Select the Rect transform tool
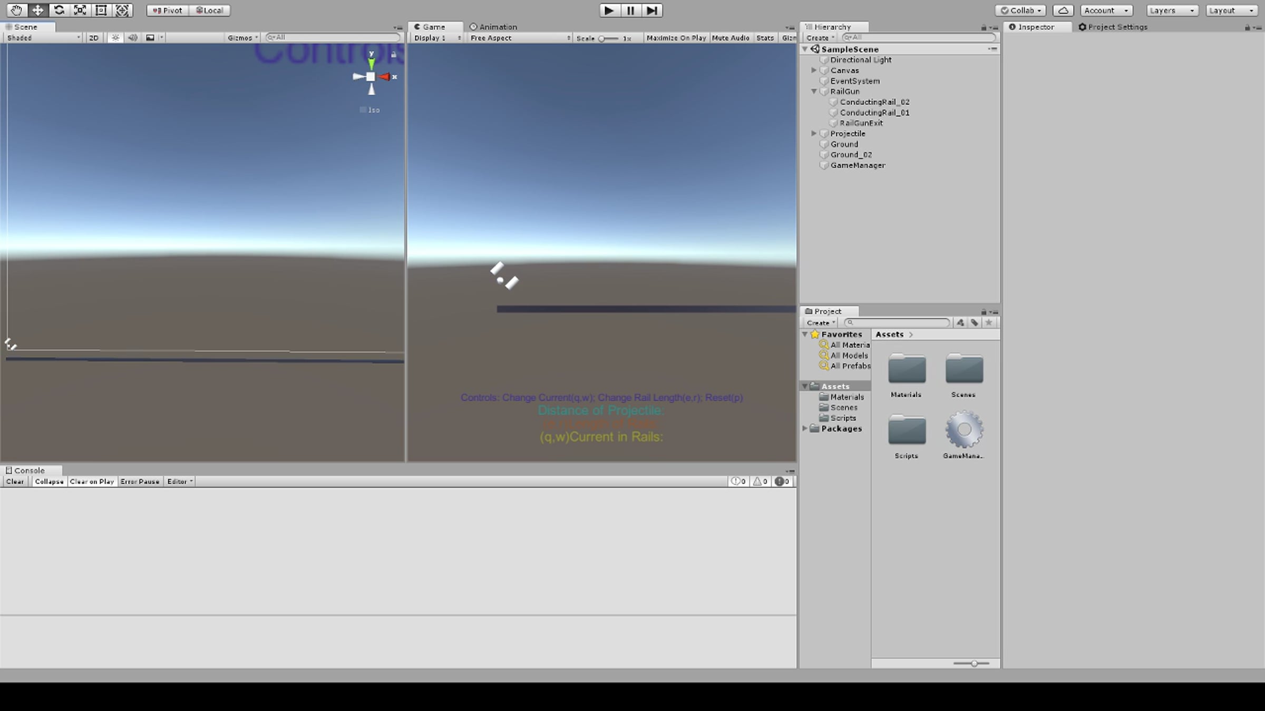Screen dimensions: 1265x711 pos(101,10)
